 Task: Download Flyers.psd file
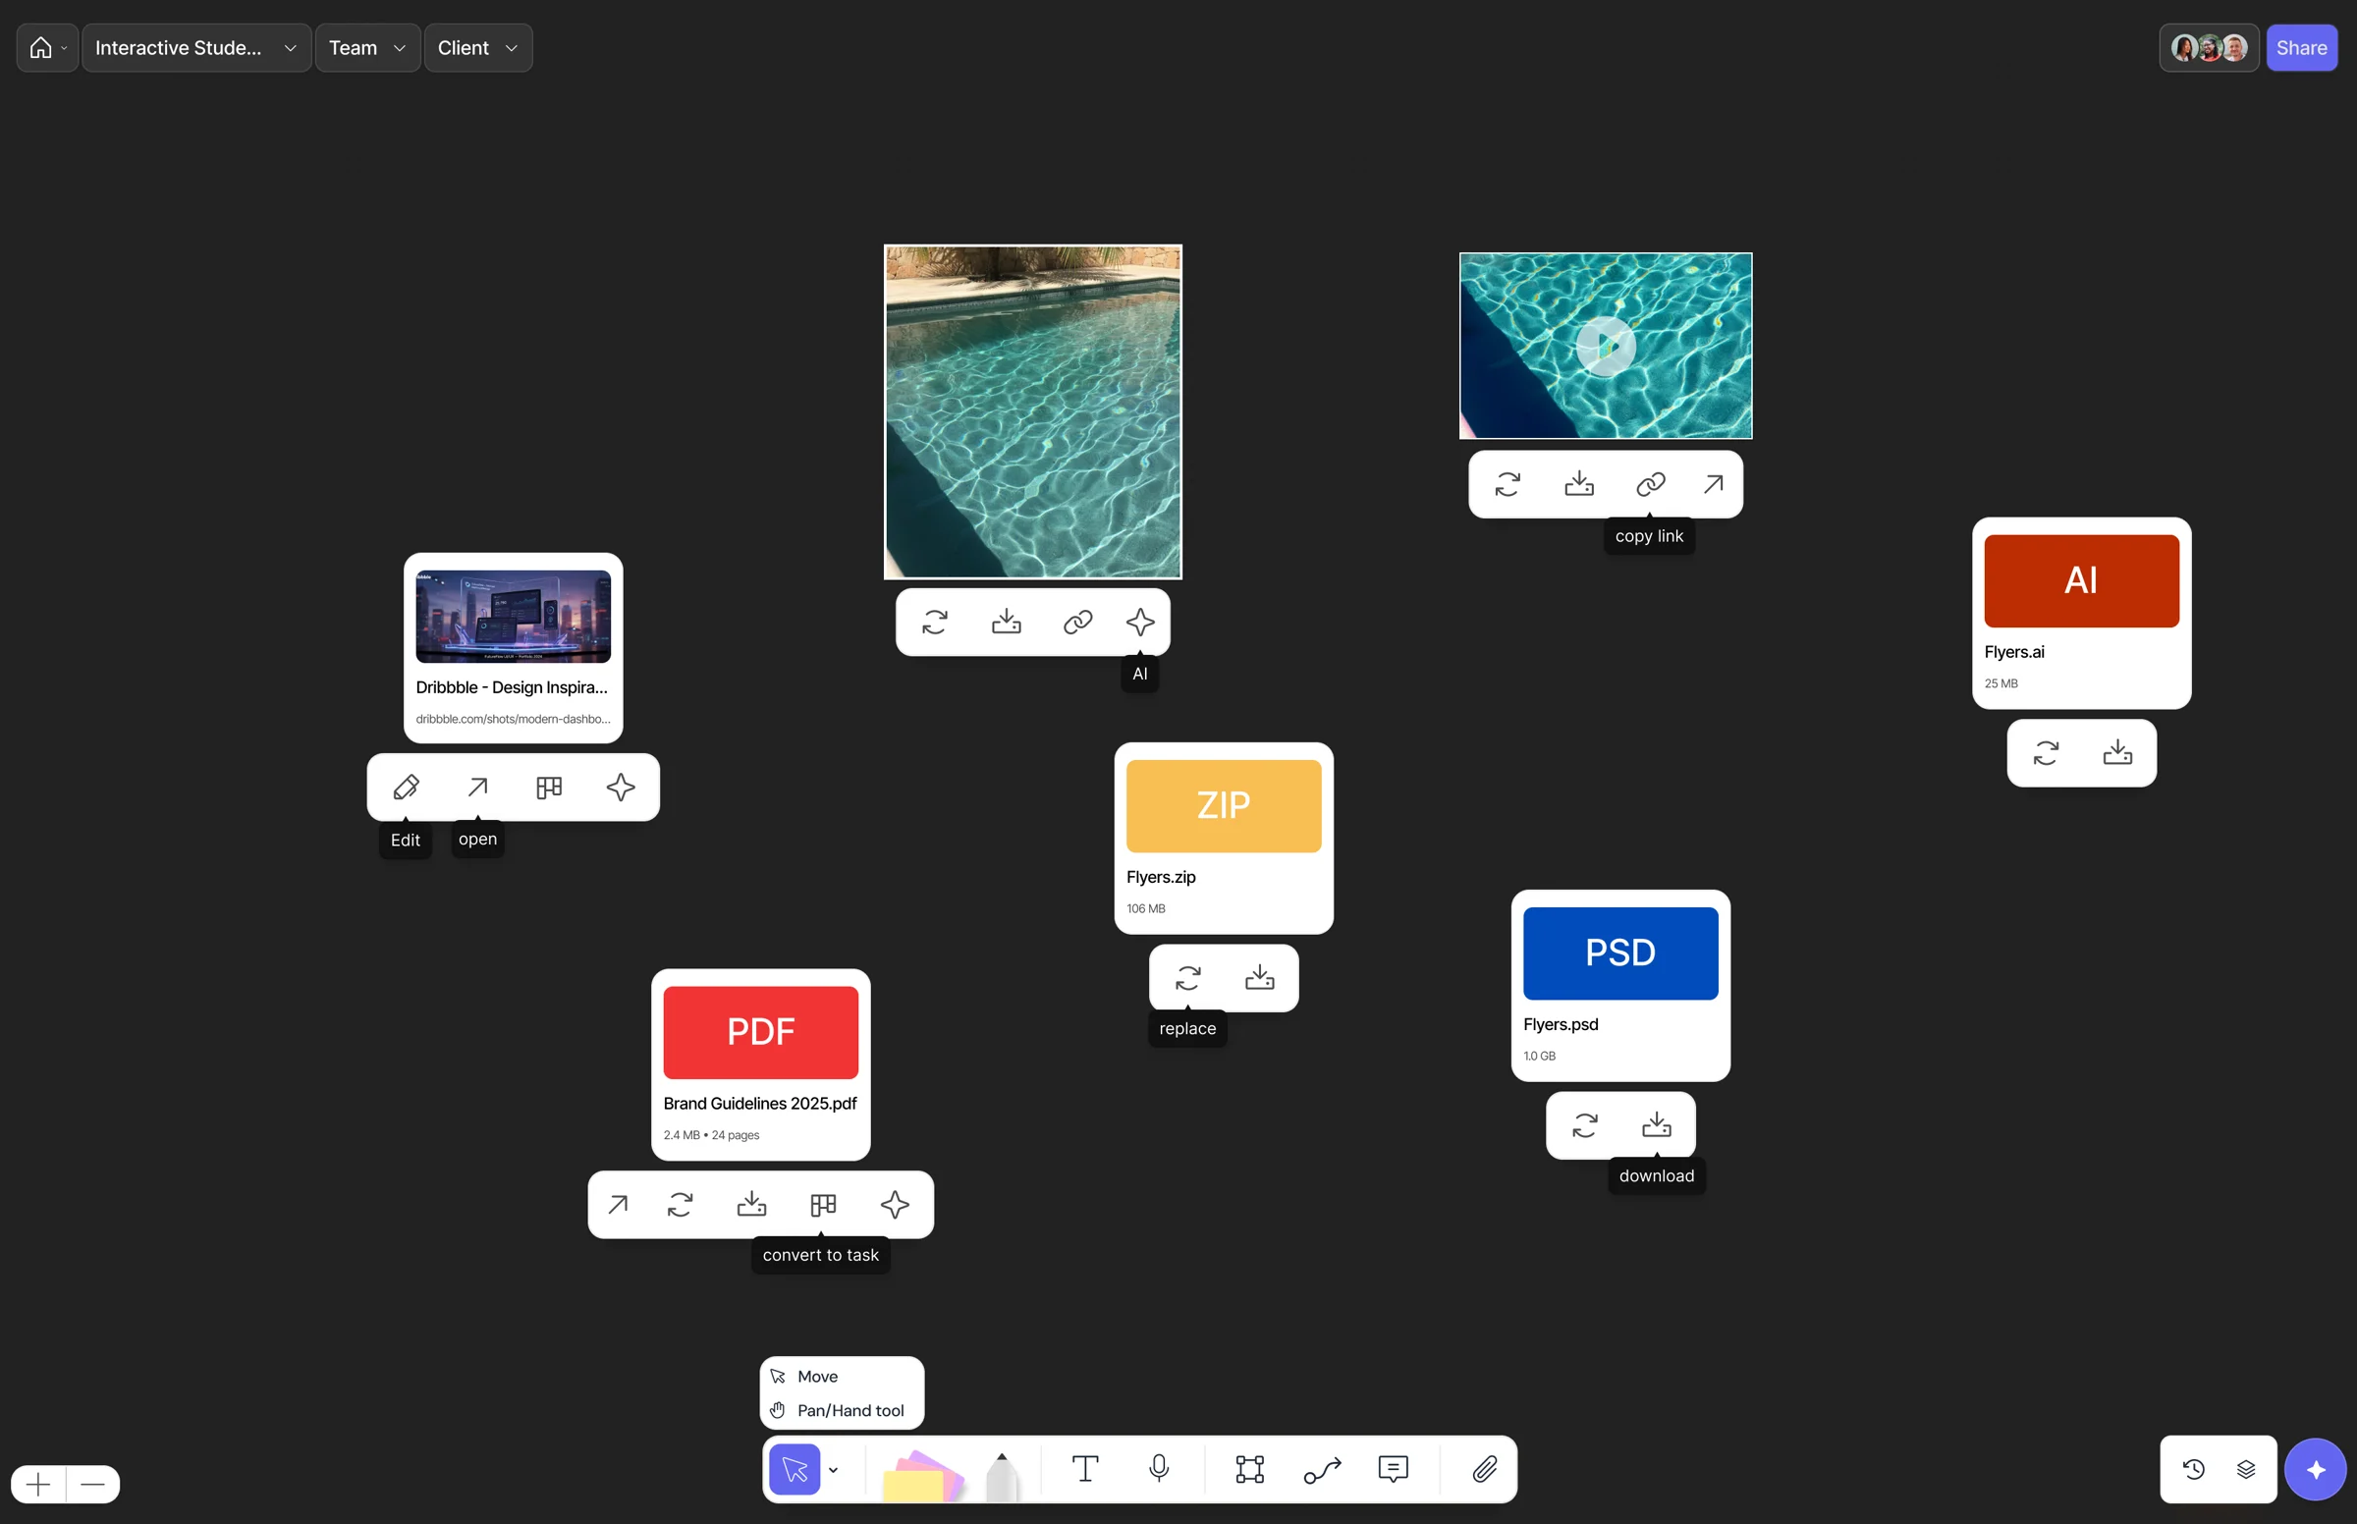click(x=1657, y=1125)
